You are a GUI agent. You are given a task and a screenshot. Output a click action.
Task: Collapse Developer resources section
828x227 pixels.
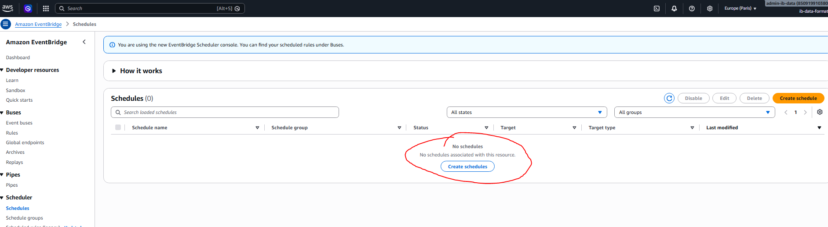(2, 70)
